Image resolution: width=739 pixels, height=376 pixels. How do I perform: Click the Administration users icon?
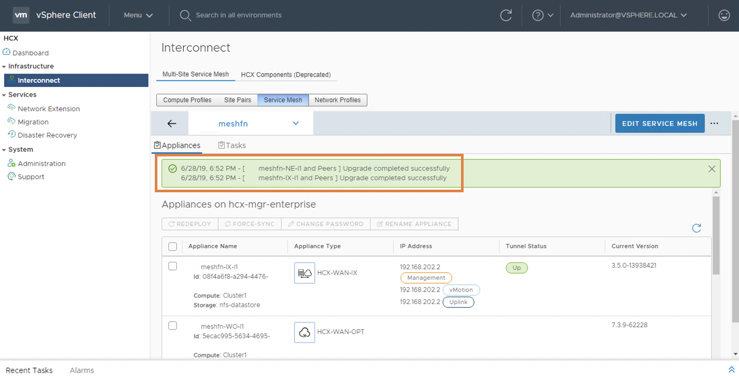point(12,163)
